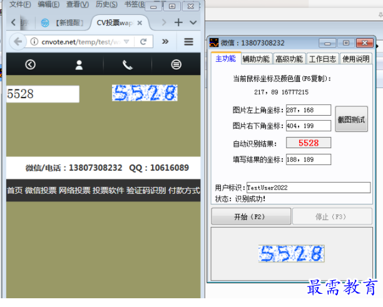This screenshot has width=383, height=307.
Task: Select the 主功能 tab
Action: tap(226, 59)
